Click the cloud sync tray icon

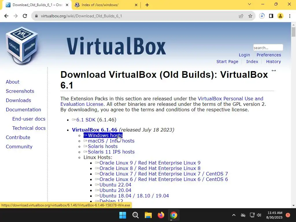click(x=243, y=215)
